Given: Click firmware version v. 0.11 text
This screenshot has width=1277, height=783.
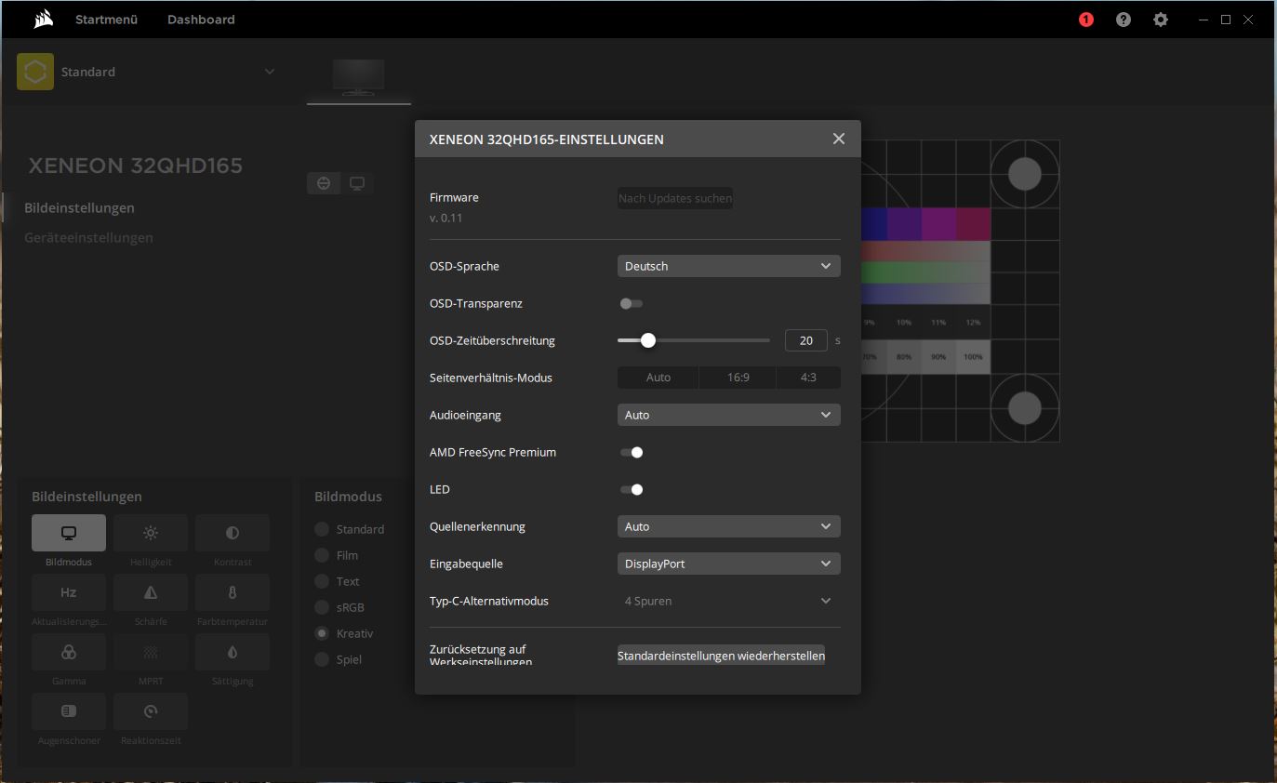Looking at the screenshot, I should 446,218.
